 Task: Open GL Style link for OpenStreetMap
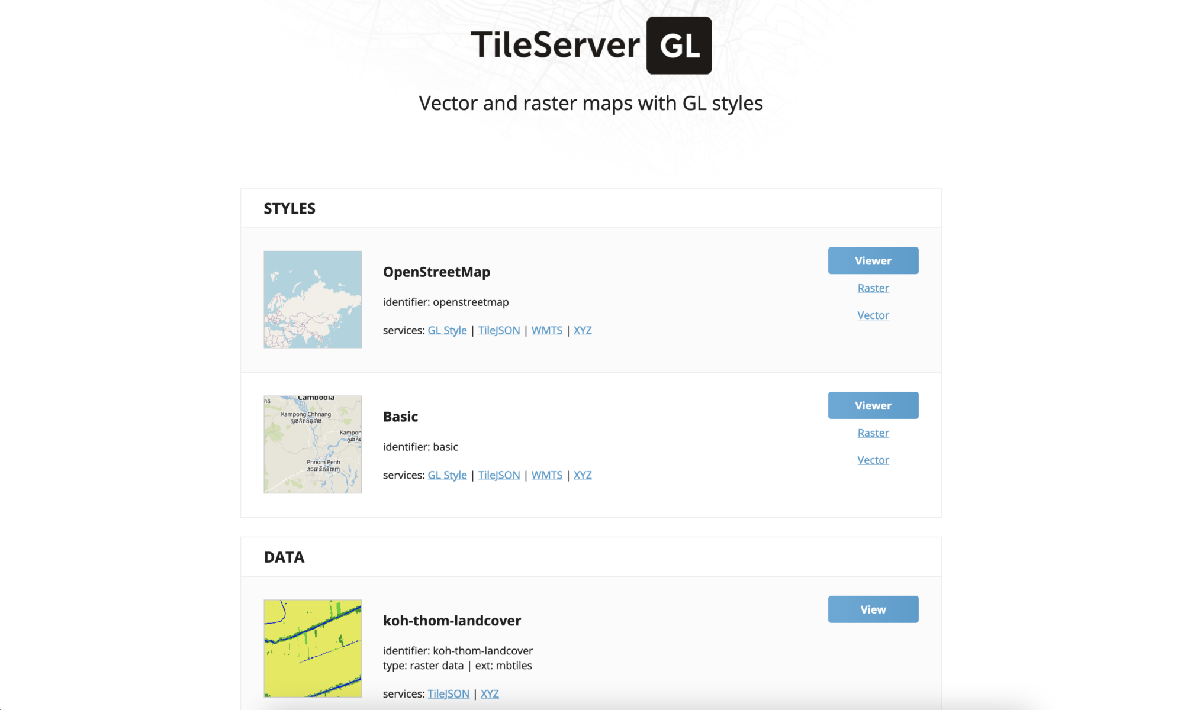[x=447, y=330]
